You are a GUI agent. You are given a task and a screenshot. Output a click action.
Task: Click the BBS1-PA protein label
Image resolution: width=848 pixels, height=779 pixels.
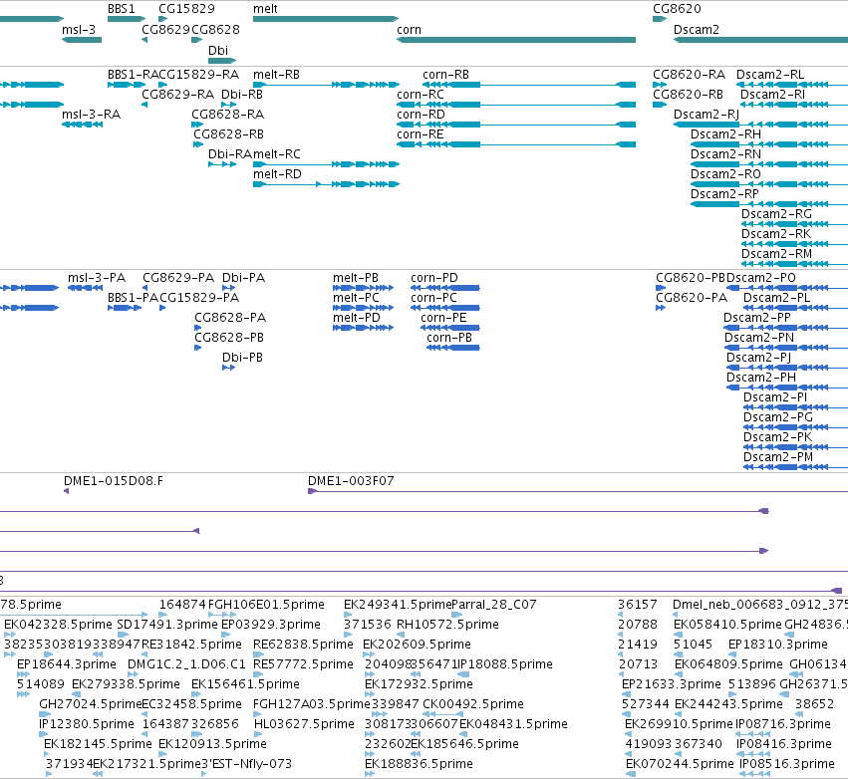(134, 298)
